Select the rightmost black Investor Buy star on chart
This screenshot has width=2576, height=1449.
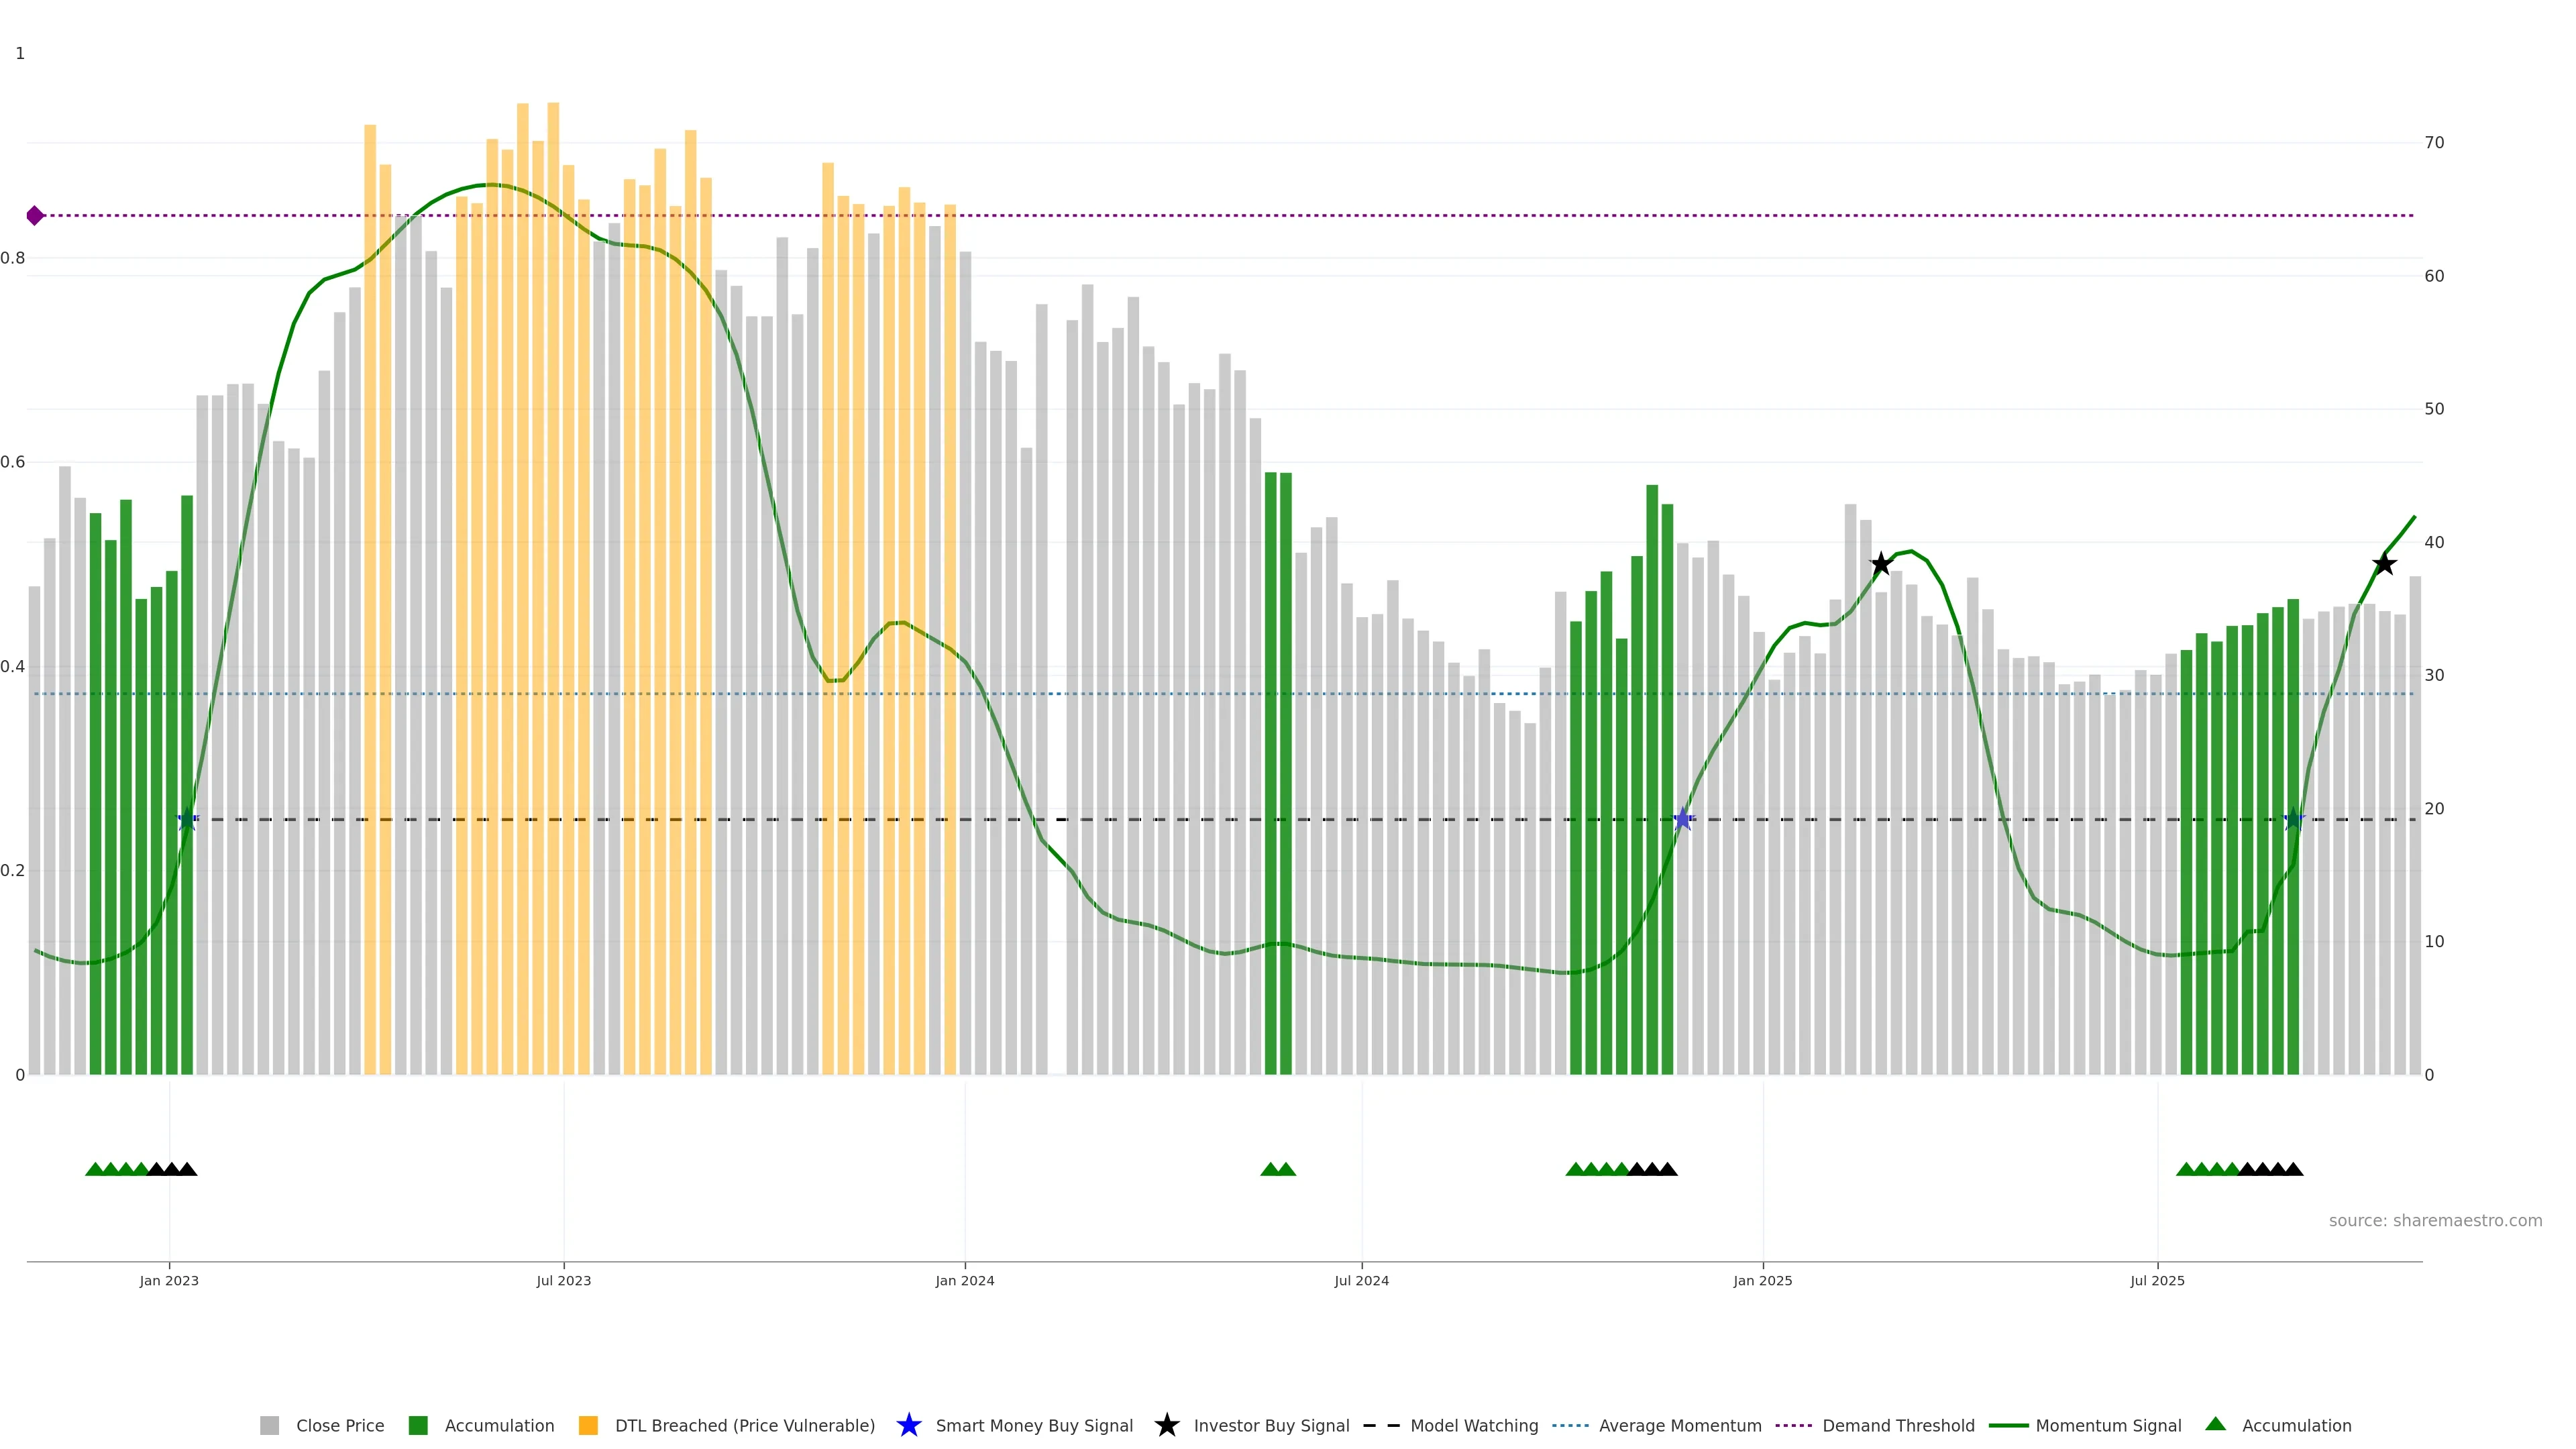(x=2384, y=564)
